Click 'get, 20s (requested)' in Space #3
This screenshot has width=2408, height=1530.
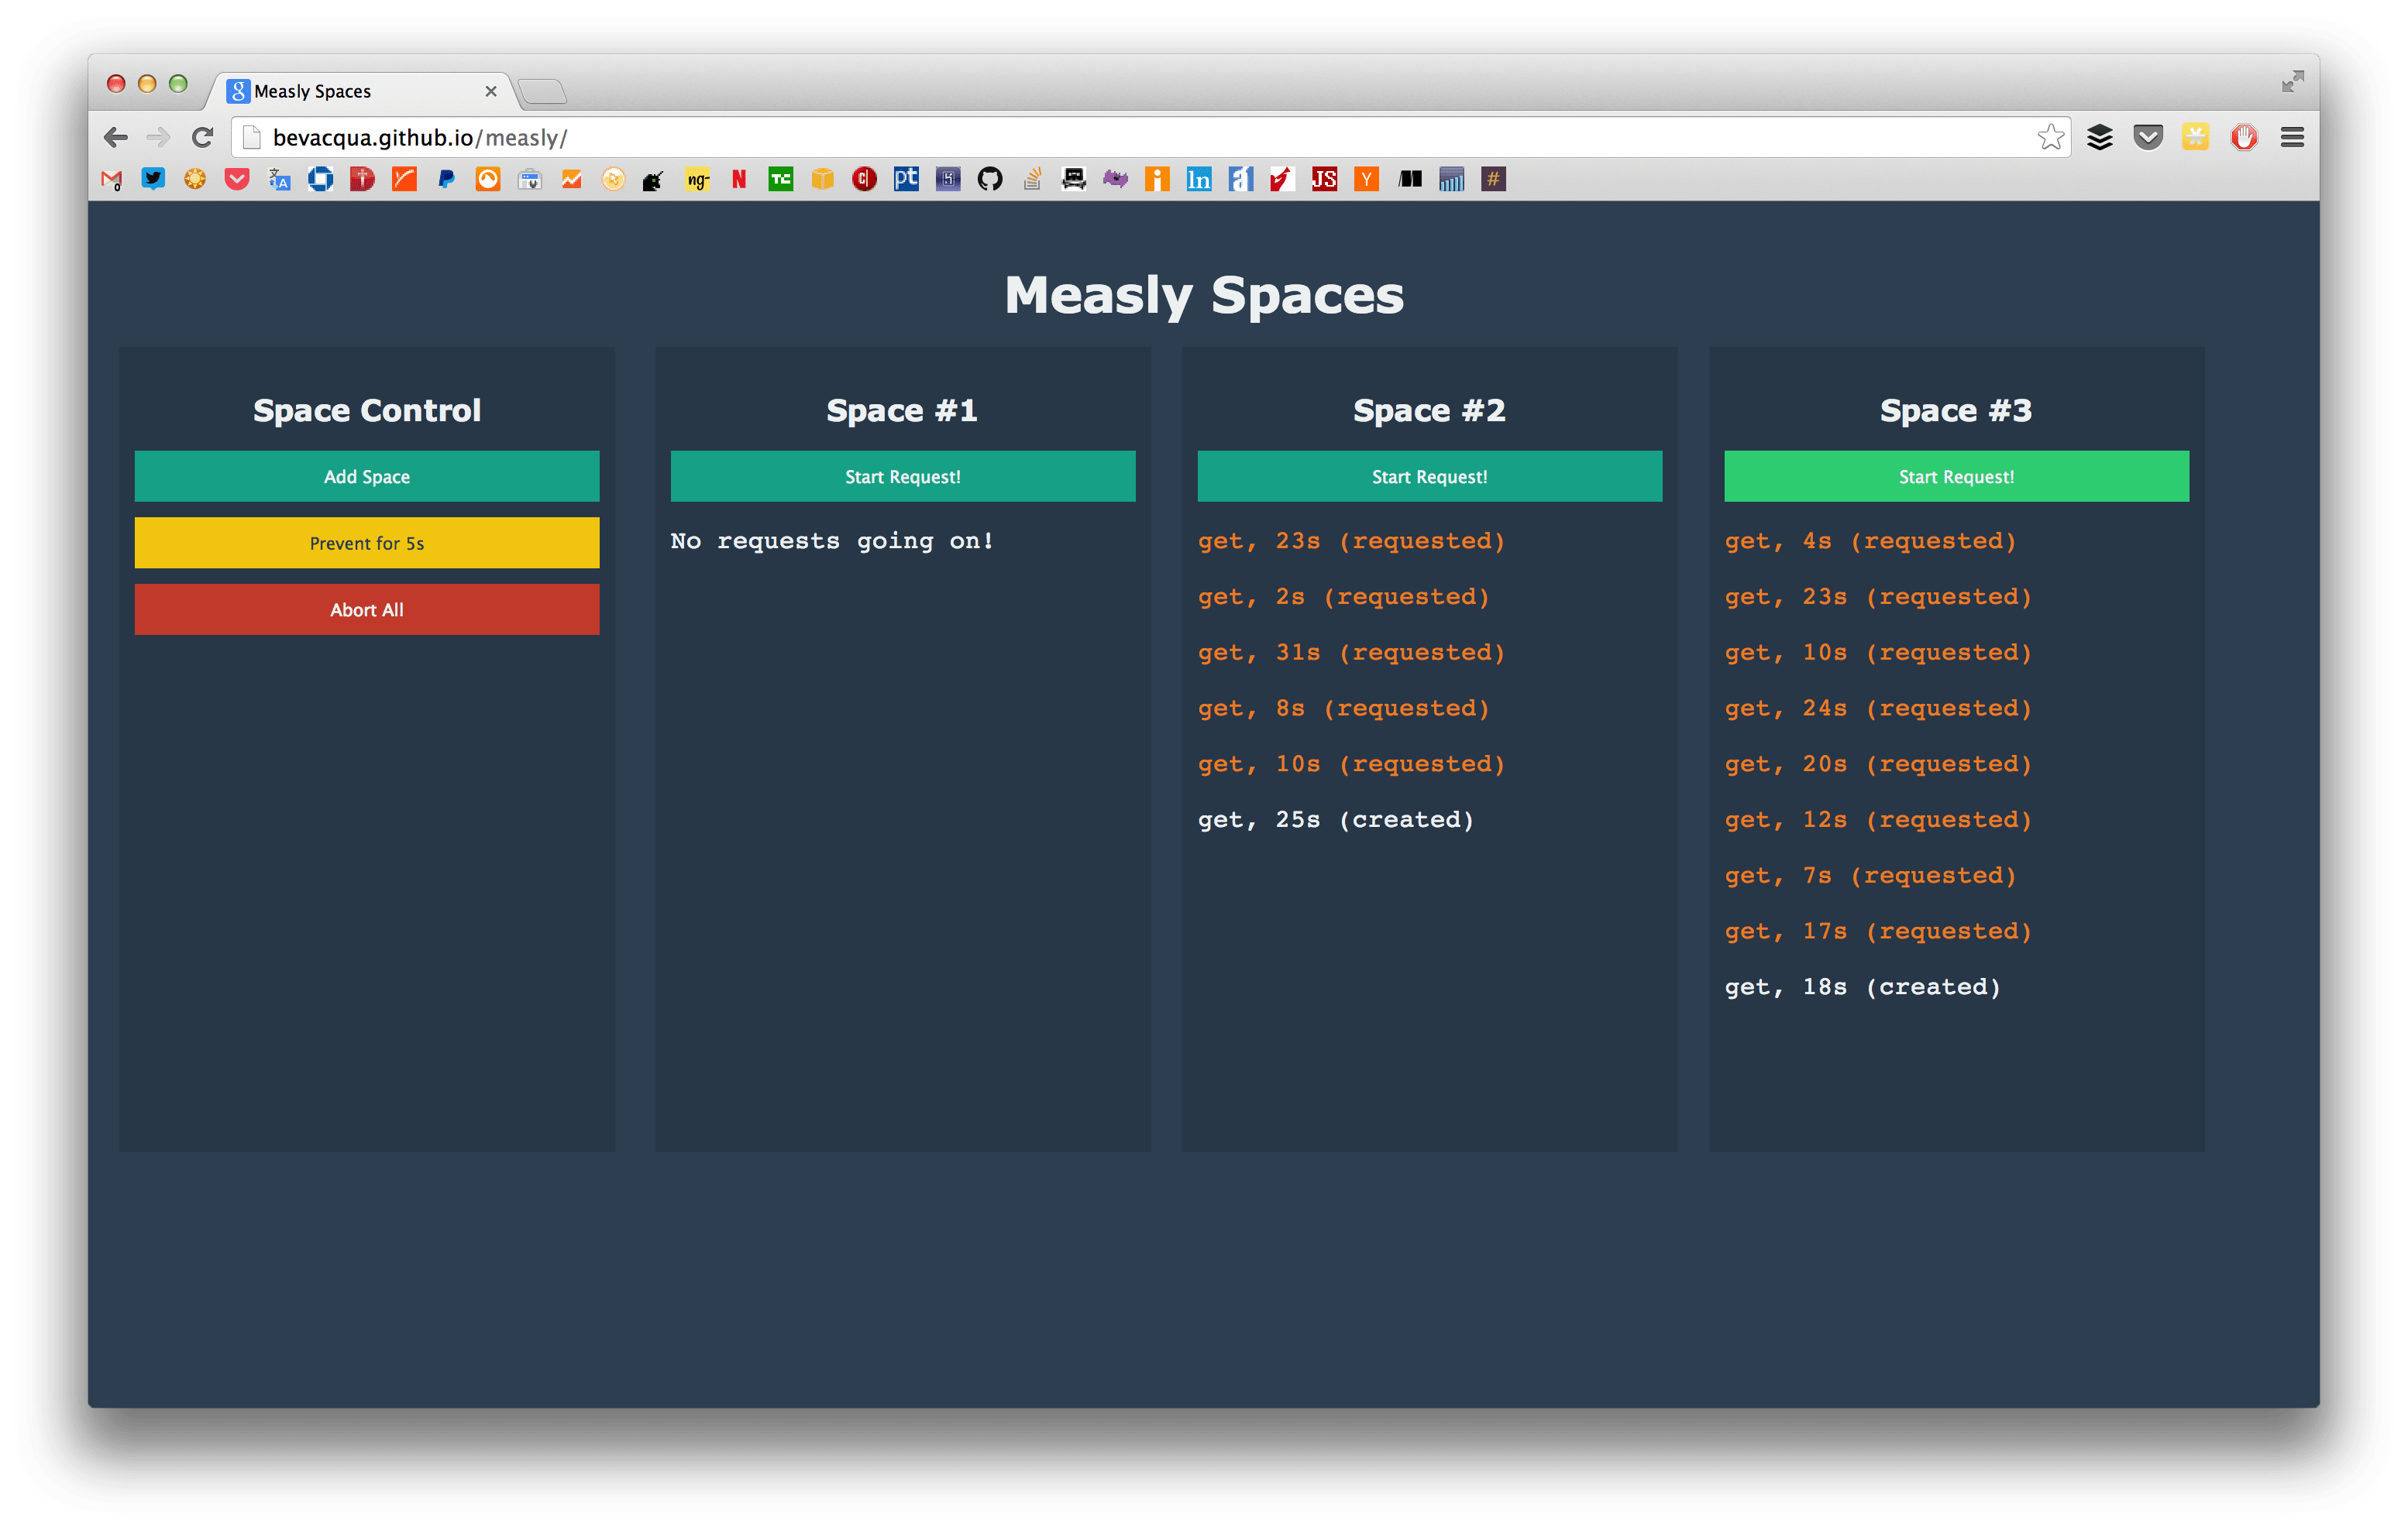[x=1879, y=764]
